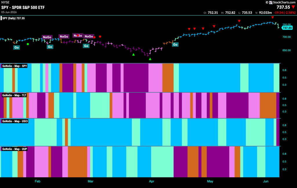Click the Jun month label on the time axis
Image resolution: width=297 pixels, height=188 pixels.
[266, 181]
